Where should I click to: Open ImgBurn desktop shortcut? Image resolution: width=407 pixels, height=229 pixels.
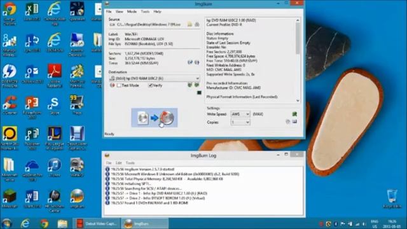77,198
